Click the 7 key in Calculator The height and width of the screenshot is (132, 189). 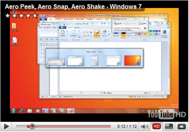point(41,47)
